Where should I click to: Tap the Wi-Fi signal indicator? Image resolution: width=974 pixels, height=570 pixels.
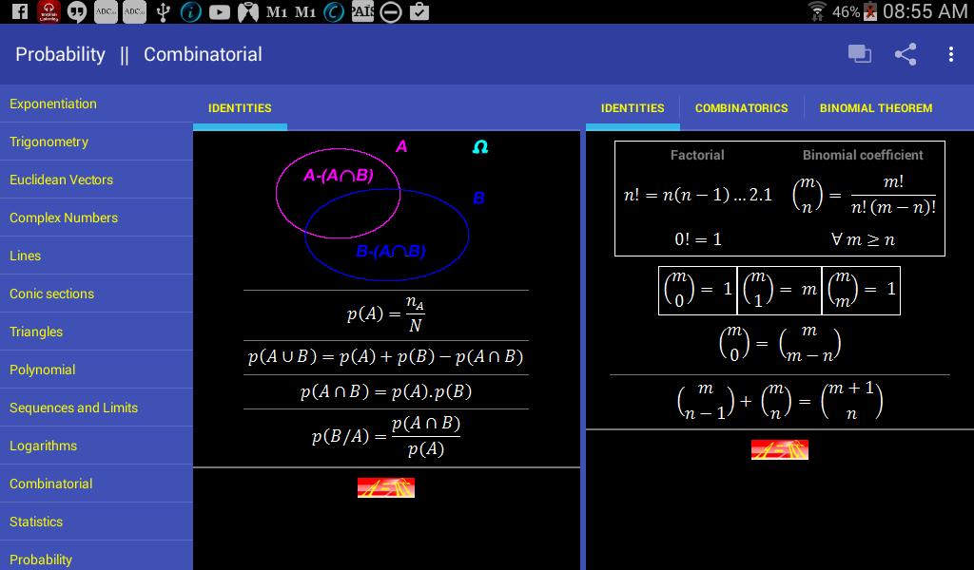(817, 11)
